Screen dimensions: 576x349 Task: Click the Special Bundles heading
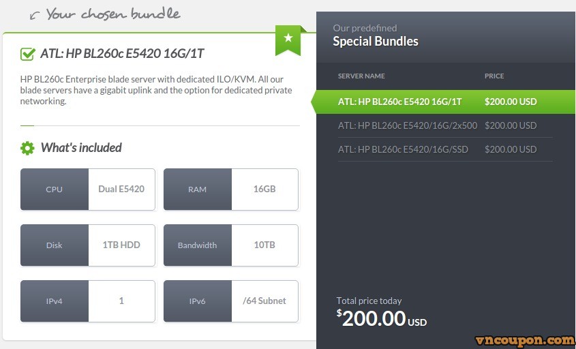(x=376, y=41)
